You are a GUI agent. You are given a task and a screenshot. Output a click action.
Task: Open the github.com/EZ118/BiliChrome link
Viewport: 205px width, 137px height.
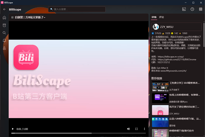[177, 59]
